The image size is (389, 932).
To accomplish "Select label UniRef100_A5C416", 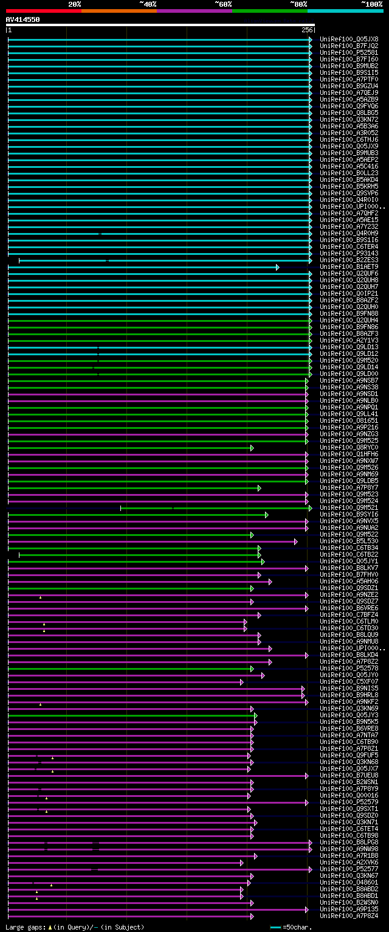I will click(x=349, y=166).
